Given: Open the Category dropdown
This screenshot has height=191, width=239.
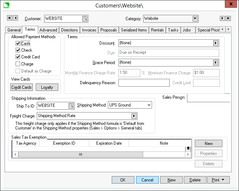Looking at the screenshot, I should (195, 19).
